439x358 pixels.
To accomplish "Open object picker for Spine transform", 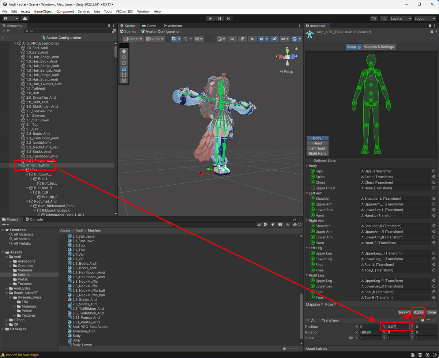I will (434, 177).
